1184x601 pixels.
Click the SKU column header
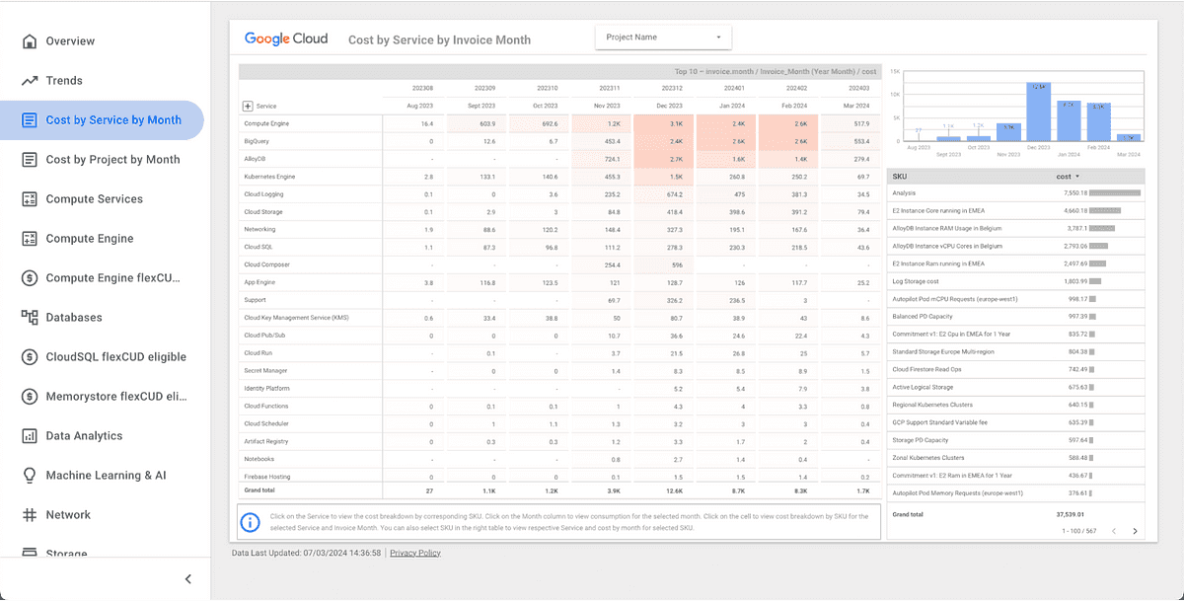tap(899, 176)
